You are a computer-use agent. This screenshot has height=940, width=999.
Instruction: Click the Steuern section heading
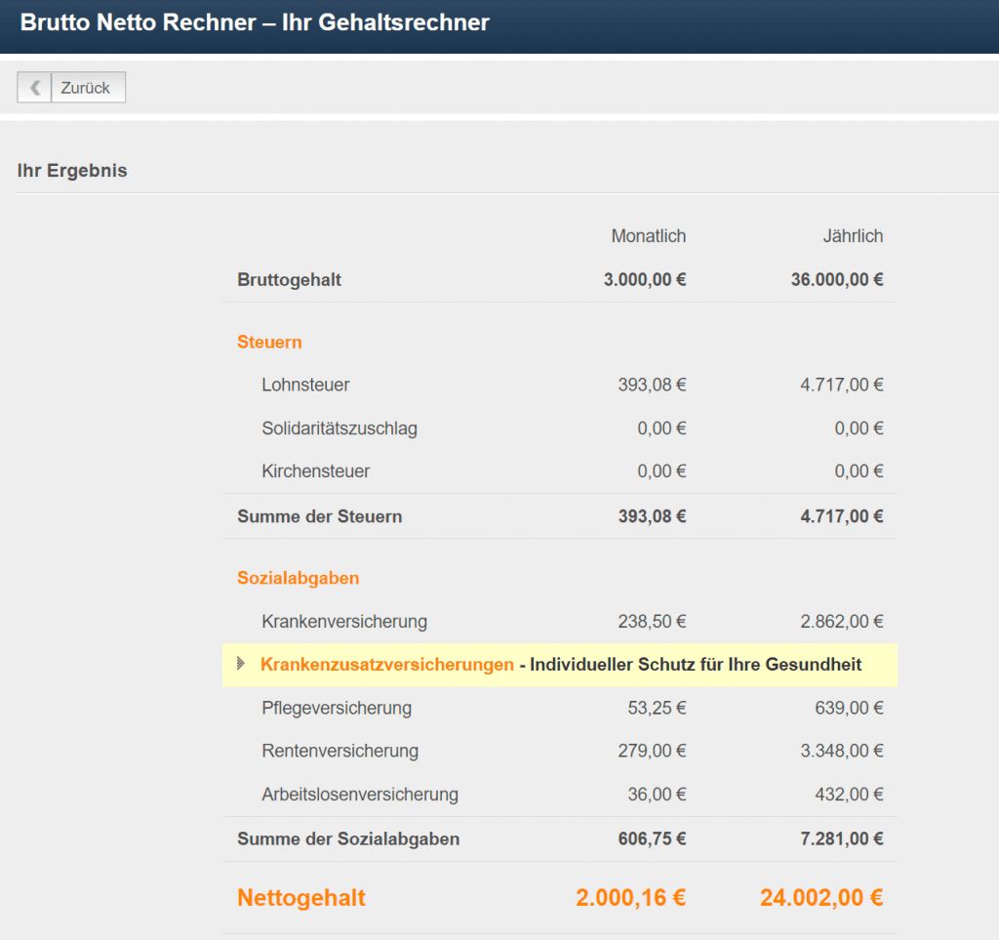269,343
